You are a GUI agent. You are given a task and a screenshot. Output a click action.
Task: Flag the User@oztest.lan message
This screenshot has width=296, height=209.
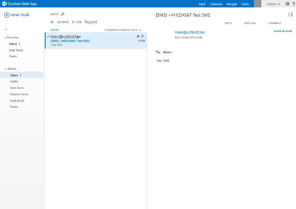coord(143,36)
